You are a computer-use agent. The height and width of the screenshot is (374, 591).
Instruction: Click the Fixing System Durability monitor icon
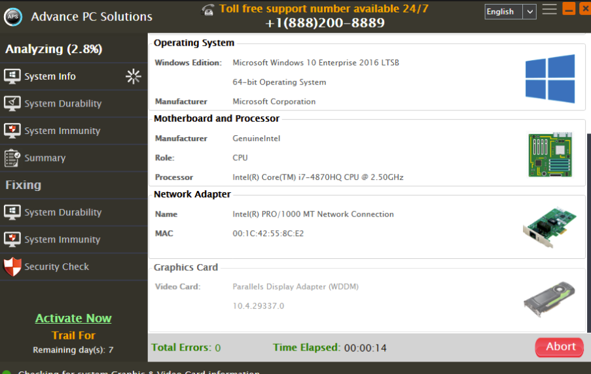coord(12,212)
